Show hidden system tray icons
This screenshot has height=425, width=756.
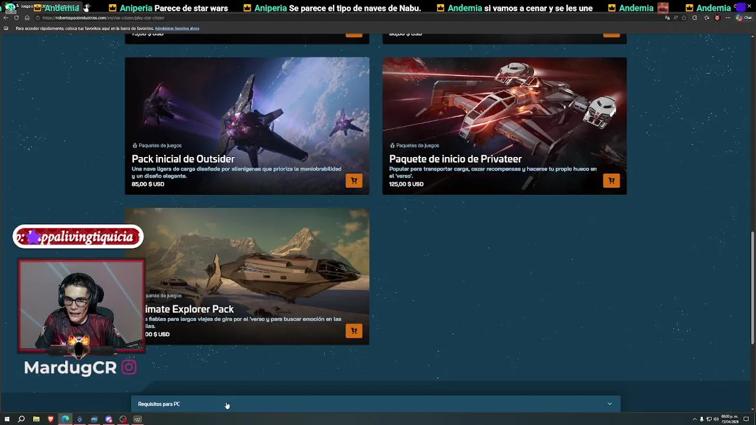click(x=695, y=419)
